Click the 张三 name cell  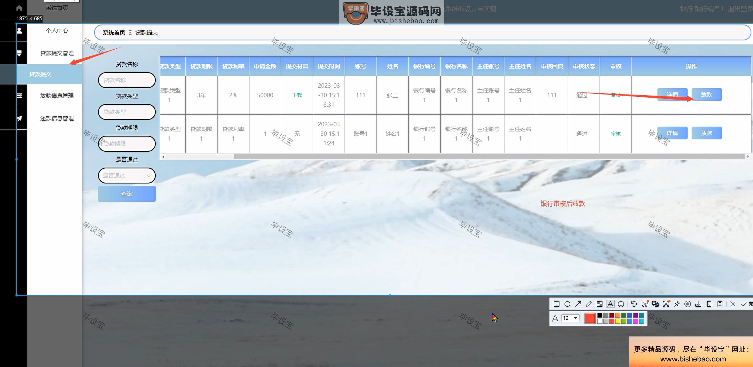click(393, 95)
